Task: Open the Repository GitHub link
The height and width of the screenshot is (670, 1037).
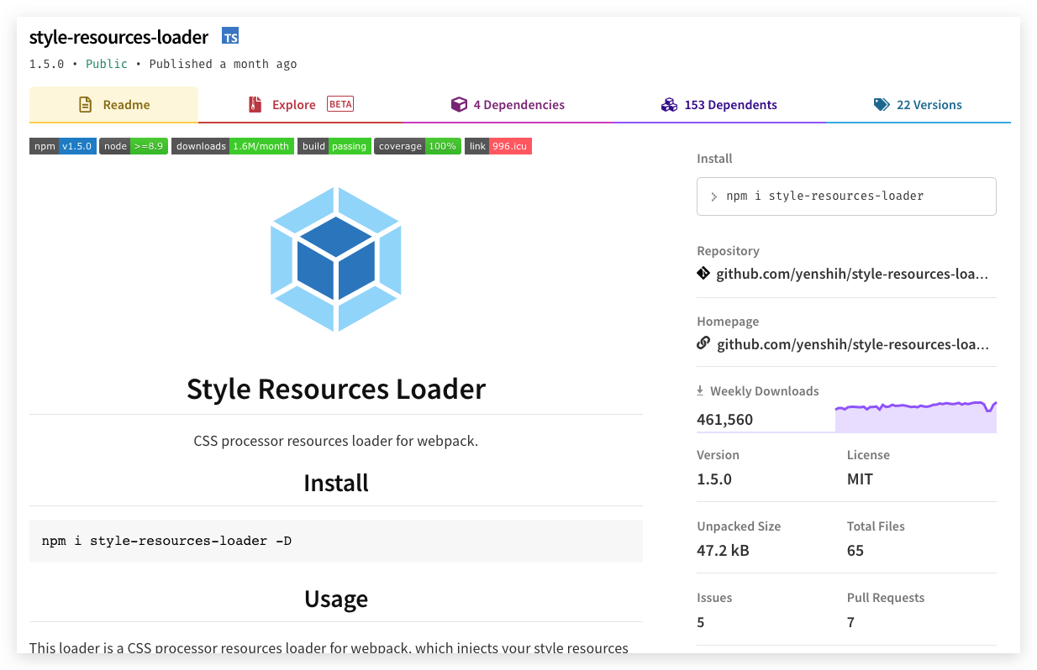Action: pos(852,274)
